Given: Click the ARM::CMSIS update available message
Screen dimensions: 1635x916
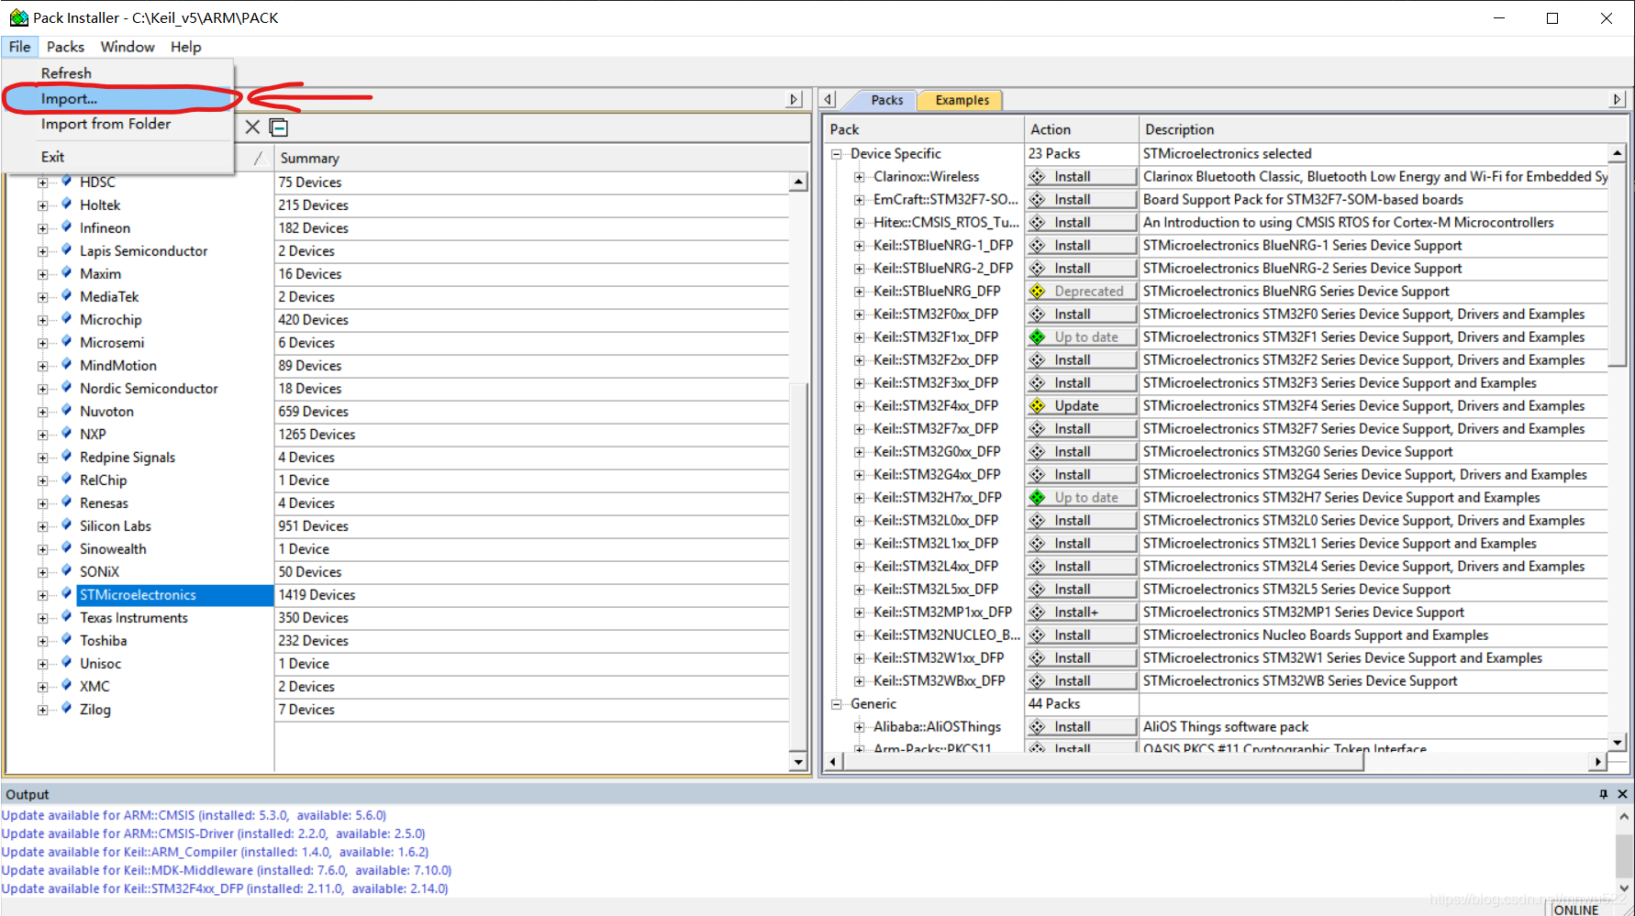Looking at the screenshot, I should click(x=194, y=815).
